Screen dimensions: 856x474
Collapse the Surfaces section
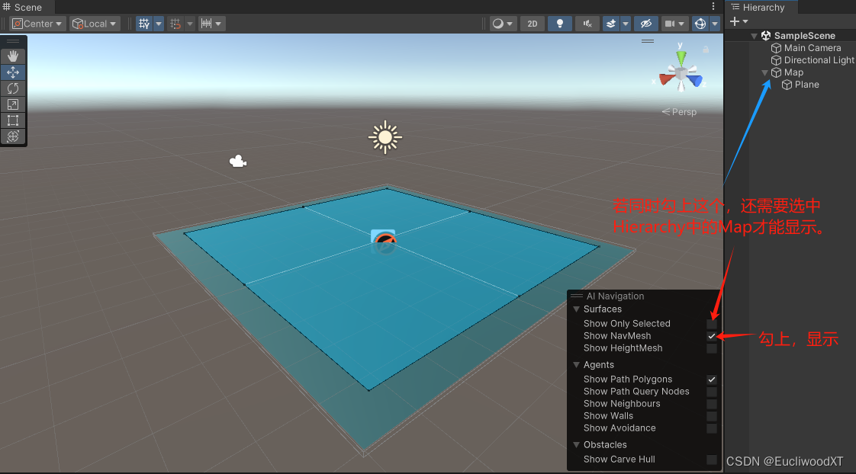[x=577, y=309]
